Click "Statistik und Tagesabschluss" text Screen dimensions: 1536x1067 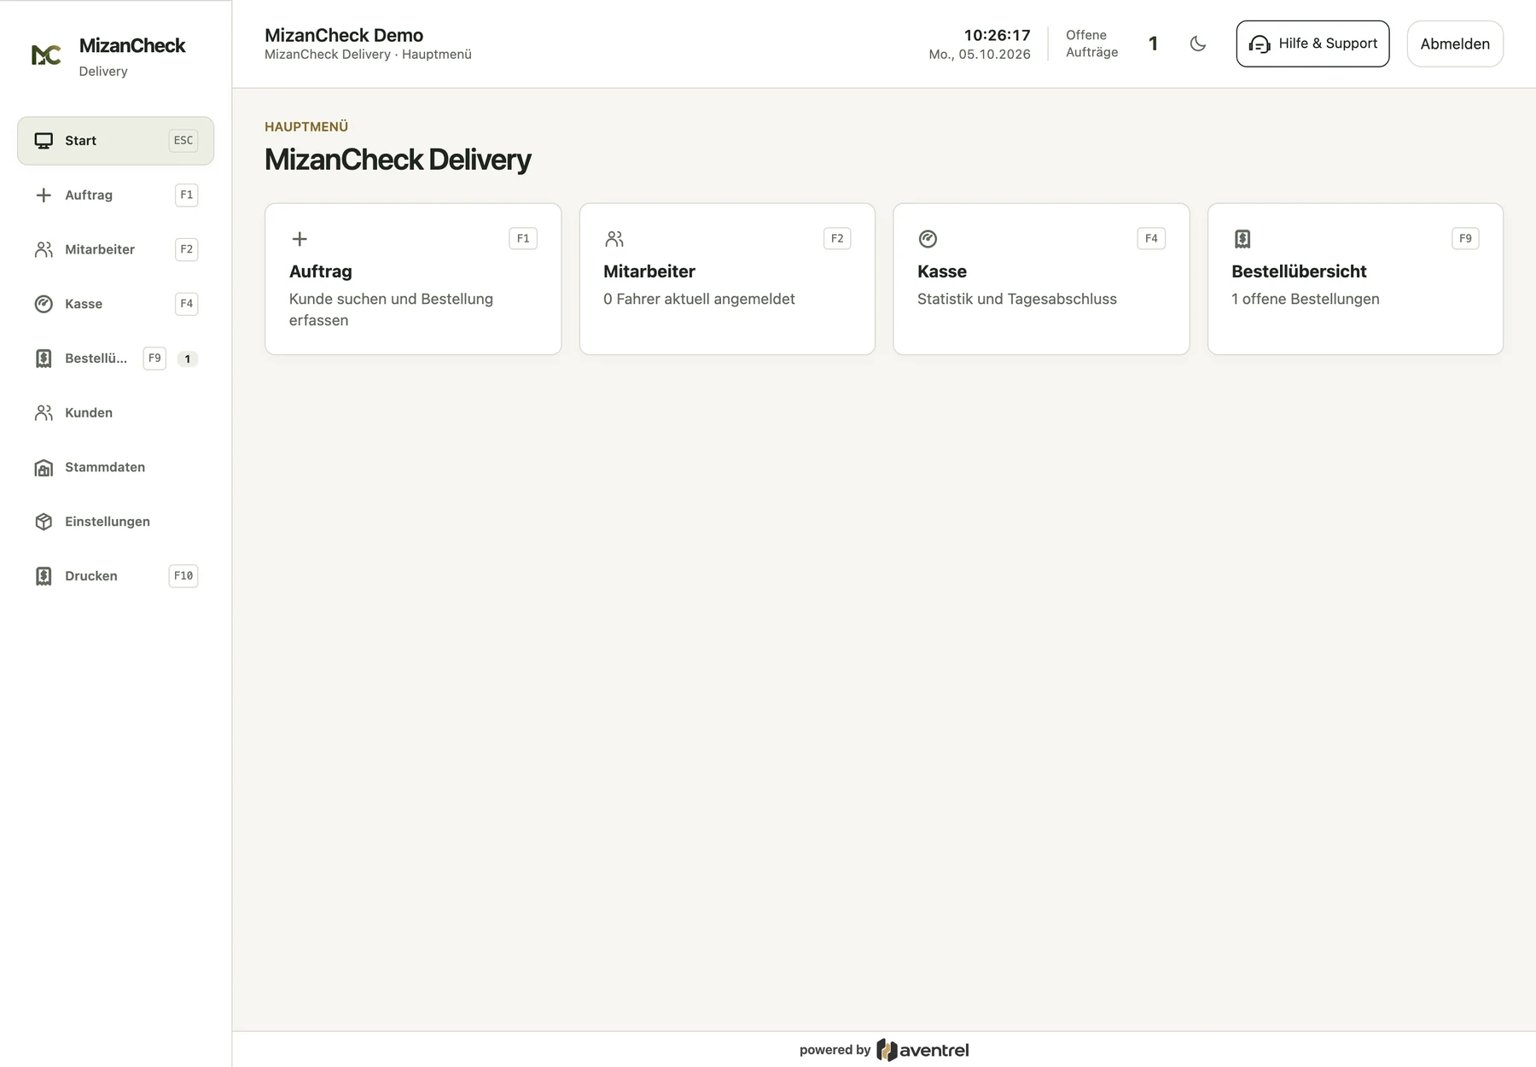tap(1017, 300)
